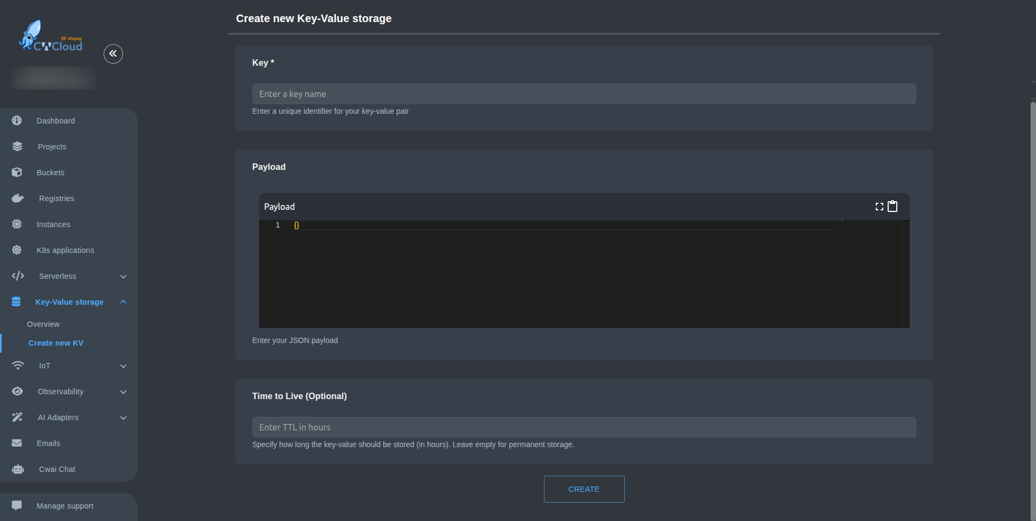The height and width of the screenshot is (521, 1036).
Task: Collapse the Key-Value storage section
Action: click(x=123, y=301)
